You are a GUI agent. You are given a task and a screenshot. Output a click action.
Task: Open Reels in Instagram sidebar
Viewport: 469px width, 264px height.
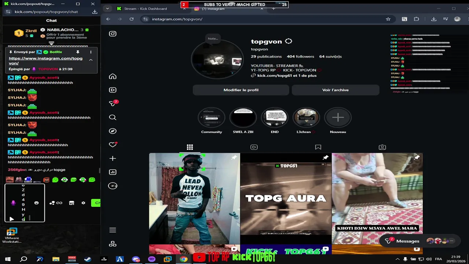click(x=113, y=90)
